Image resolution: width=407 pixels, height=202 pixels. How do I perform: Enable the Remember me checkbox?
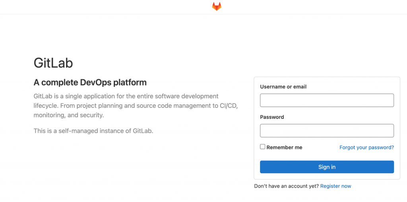[263, 147]
